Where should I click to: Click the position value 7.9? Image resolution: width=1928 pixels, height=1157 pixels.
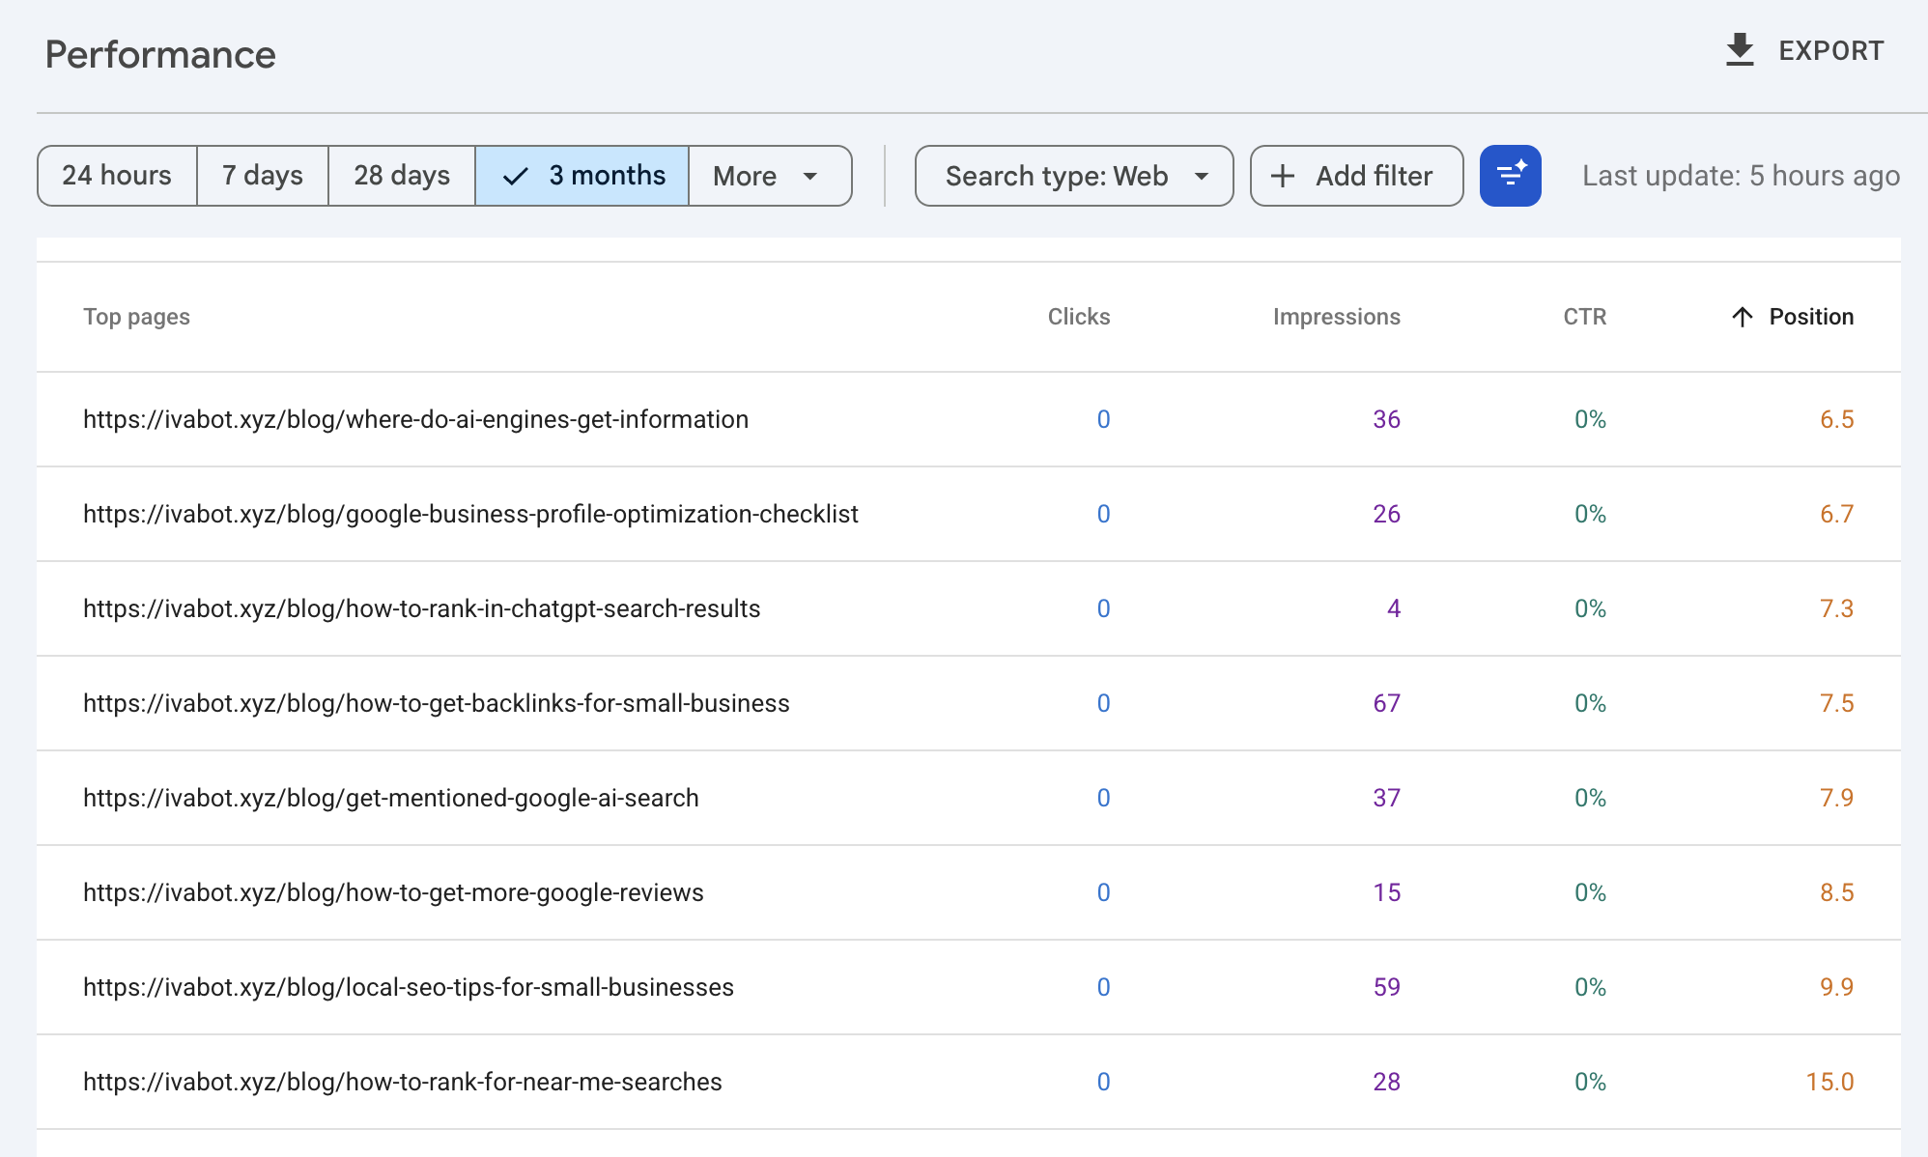(1836, 798)
